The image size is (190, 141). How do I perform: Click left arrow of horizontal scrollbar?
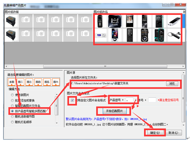[x=6, y=66]
